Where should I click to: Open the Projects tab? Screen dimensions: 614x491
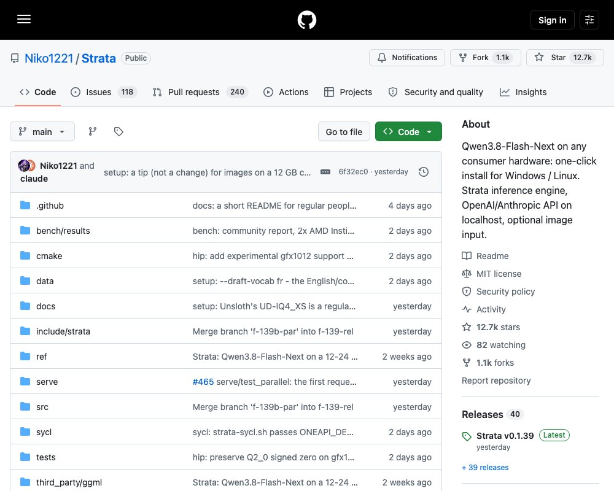348,92
